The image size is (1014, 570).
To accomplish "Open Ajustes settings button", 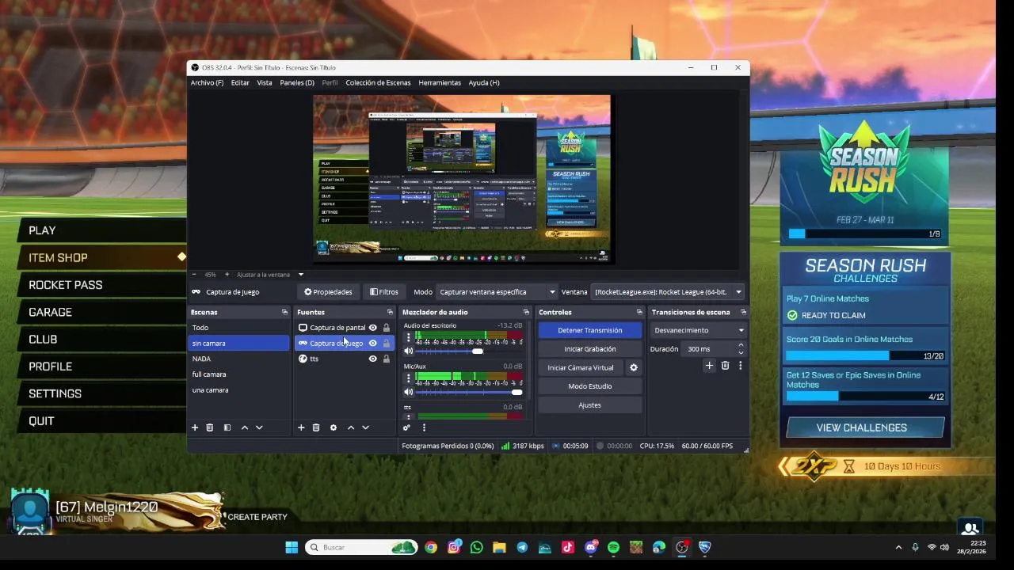I will coord(590,405).
